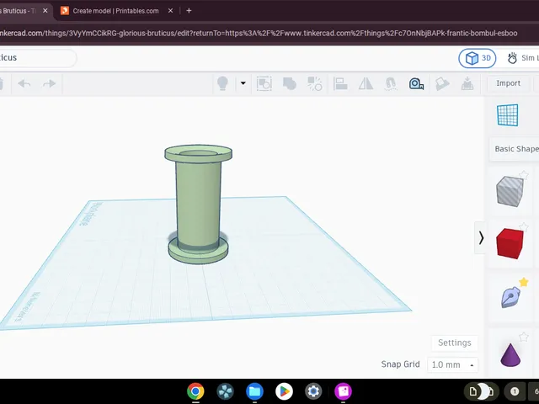The width and height of the screenshot is (539, 404).
Task: Favorite the red Box shape star
Action: click(524, 226)
